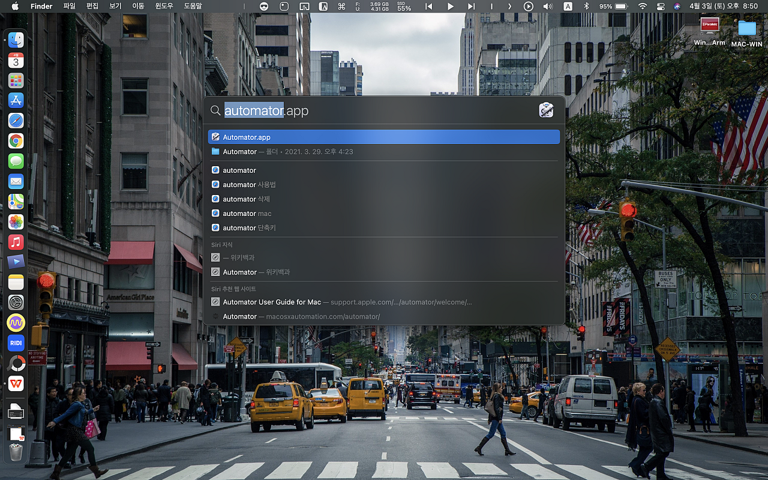Click SSD 55% usage indicator in menu bar
768x480 pixels.
pyautogui.click(x=404, y=6)
